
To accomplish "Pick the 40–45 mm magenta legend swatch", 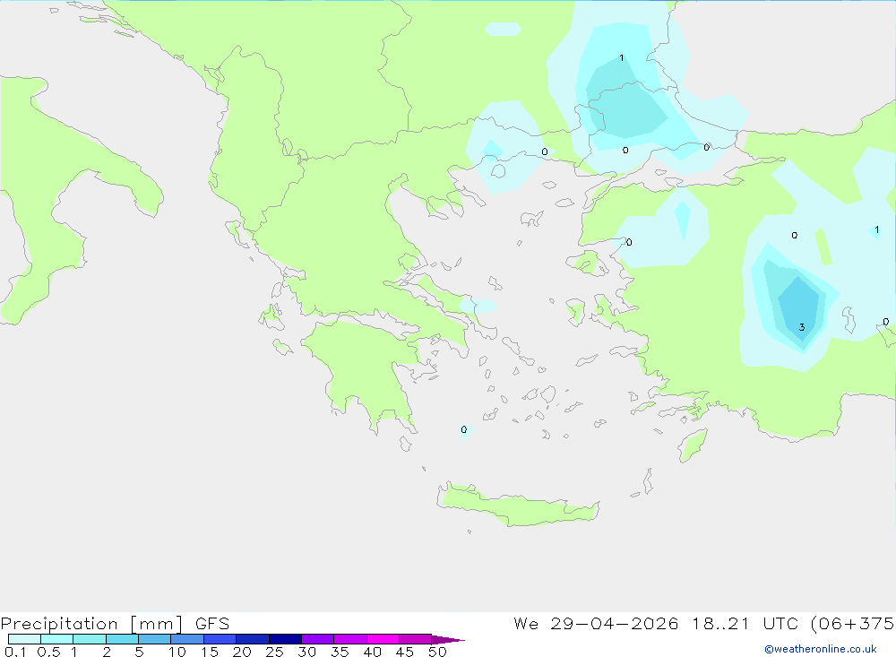I will click(383, 639).
